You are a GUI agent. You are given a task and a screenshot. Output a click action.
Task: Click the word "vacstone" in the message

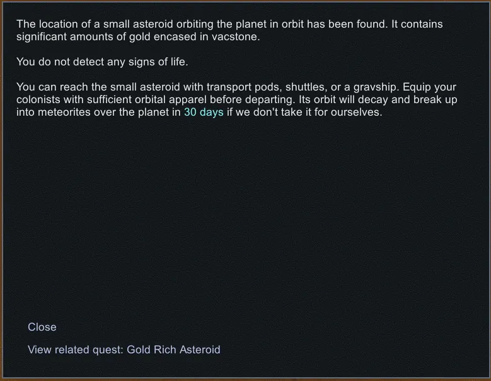tap(236, 36)
